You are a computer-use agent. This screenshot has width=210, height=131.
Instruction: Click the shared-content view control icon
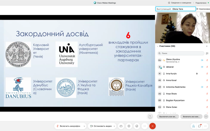[x=150, y=116]
